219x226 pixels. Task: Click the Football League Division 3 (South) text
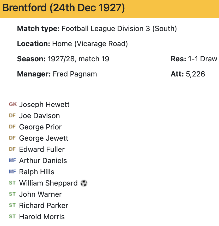[119, 29]
